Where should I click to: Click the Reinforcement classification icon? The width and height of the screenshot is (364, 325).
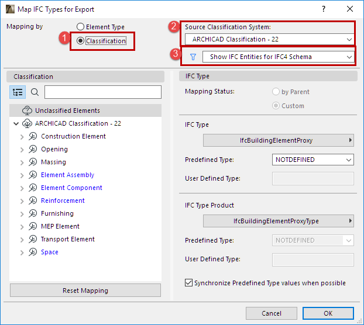click(x=33, y=200)
